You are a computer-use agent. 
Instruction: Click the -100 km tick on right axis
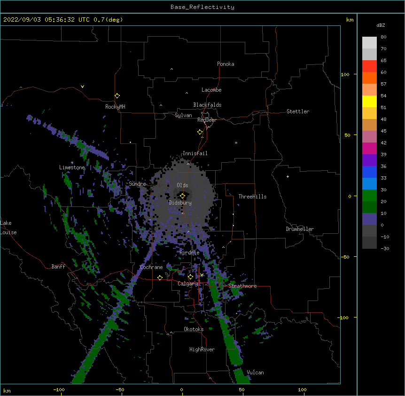343,317
